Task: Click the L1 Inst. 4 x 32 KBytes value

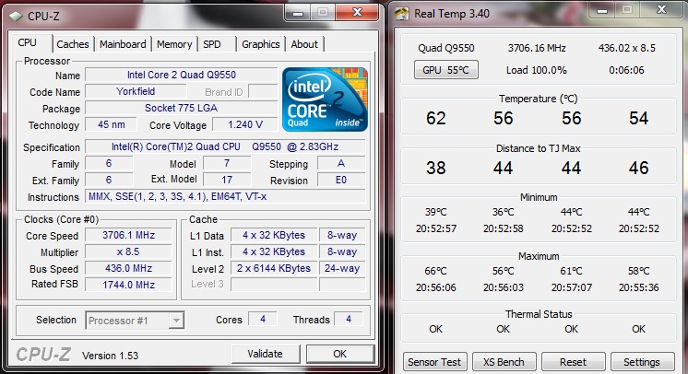Action: coord(274,252)
